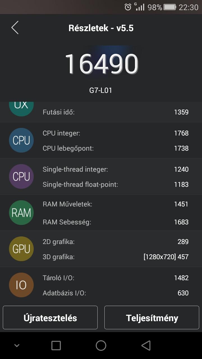Tap the Újratesztelés button
The width and height of the screenshot is (202, 359).
click(50, 317)
